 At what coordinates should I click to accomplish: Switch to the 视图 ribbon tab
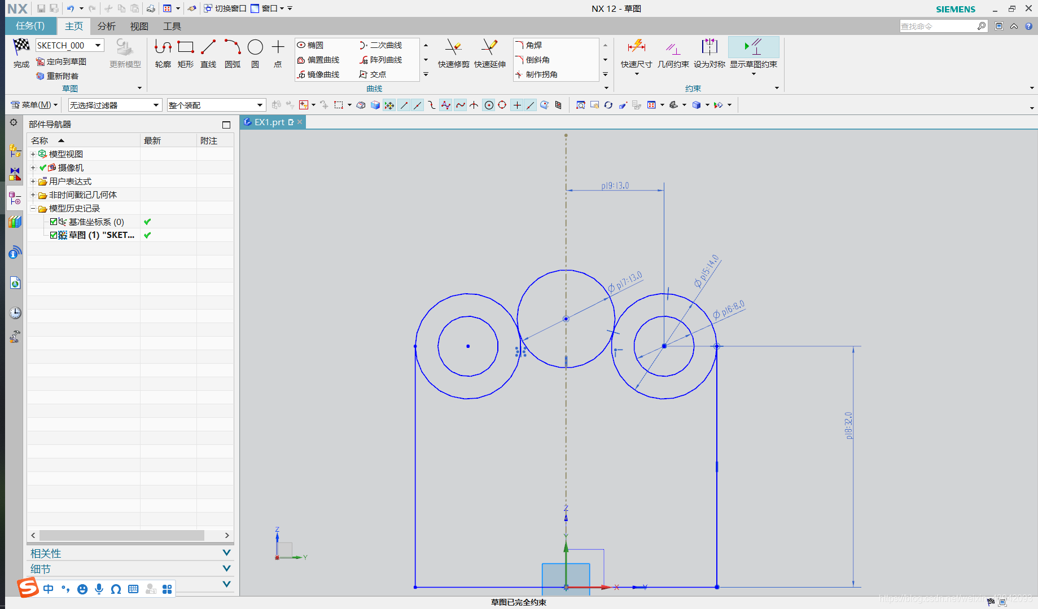point(139,26)
